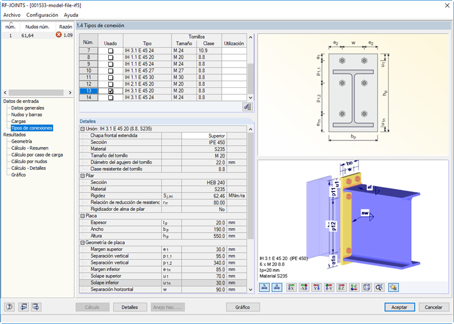Toggle the transparent rendering icon
Screen dimensions: 454x324
393,287
